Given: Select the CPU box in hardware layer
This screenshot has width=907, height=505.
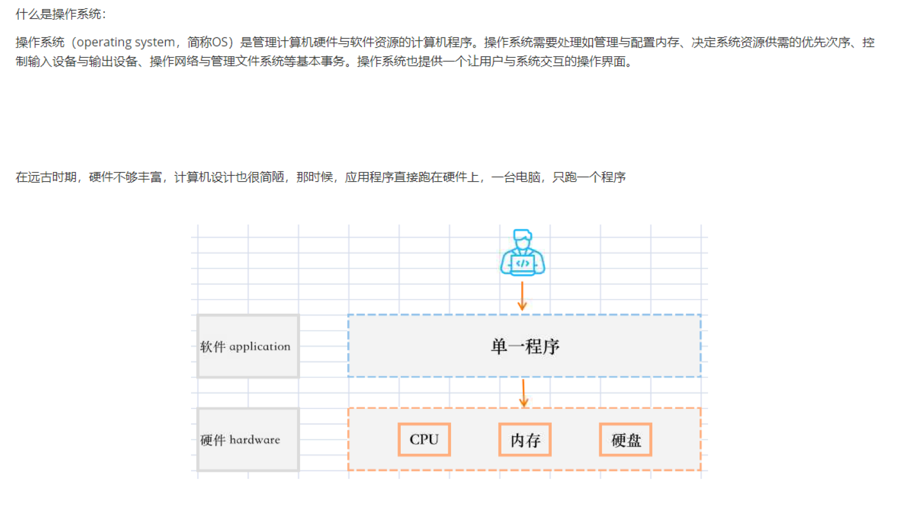Looking at the screenshot, I should click(424, 439).
